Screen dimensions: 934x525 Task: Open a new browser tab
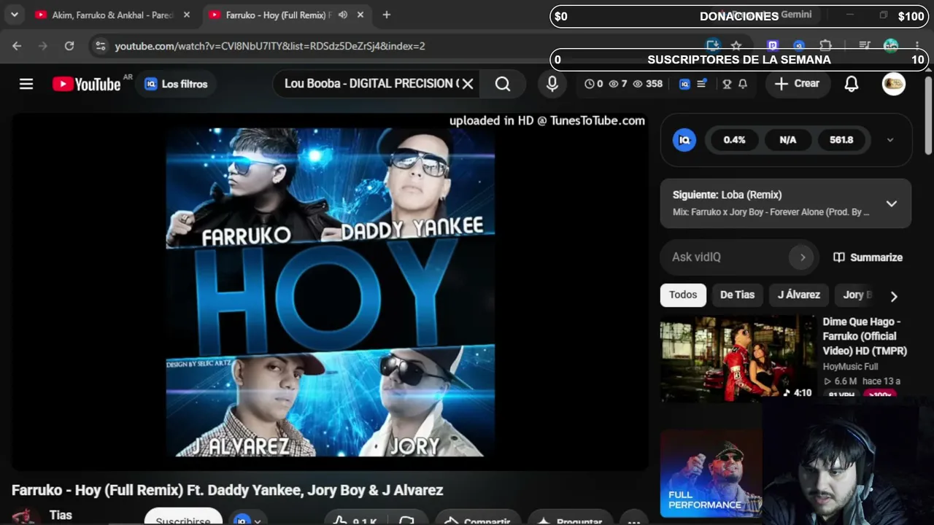(387, 15)
